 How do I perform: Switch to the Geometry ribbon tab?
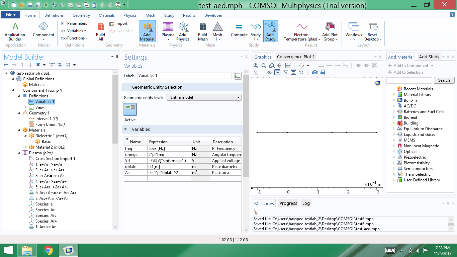(81, 15)
